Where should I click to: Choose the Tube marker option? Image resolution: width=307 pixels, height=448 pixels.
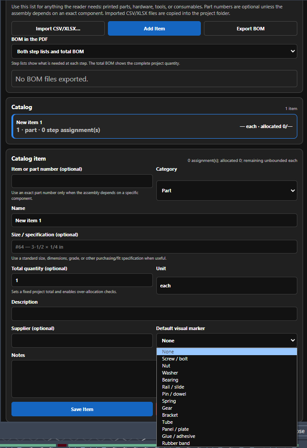click(x=227, y=422)
